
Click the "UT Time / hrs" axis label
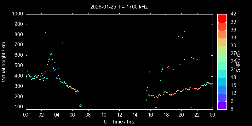point(119,122)
